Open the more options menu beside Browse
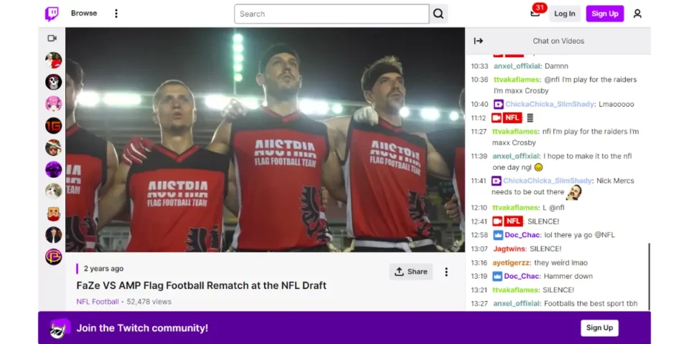The width and height of the screenshot is (689, 344). (x=116, y=14)
